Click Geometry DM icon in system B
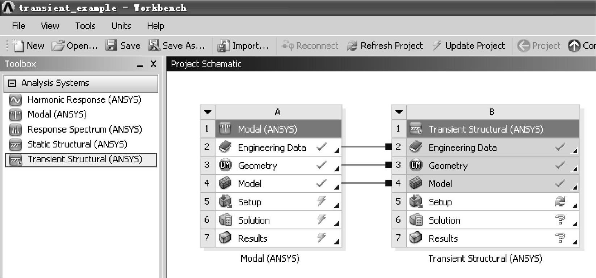Screen dimensions: 596x278 coord(416,165)
